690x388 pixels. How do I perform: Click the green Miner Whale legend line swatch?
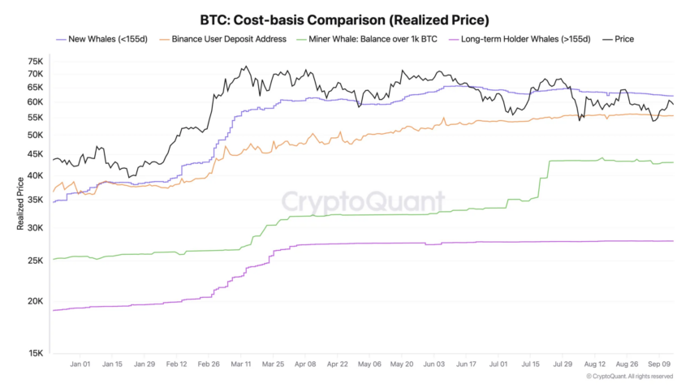[x=302, y=40]
